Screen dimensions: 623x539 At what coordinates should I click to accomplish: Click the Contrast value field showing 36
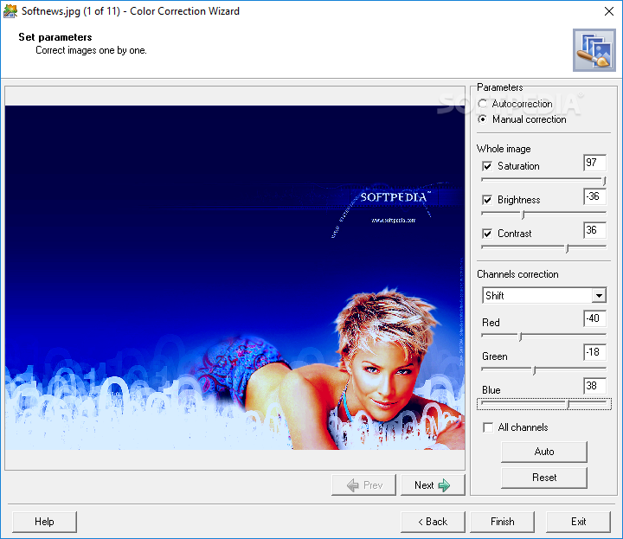click(594, 230)
